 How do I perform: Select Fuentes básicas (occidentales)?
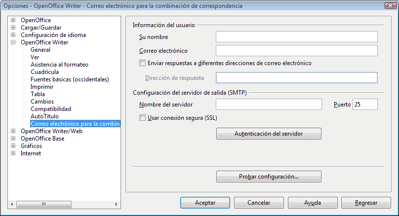coord(70,79)
